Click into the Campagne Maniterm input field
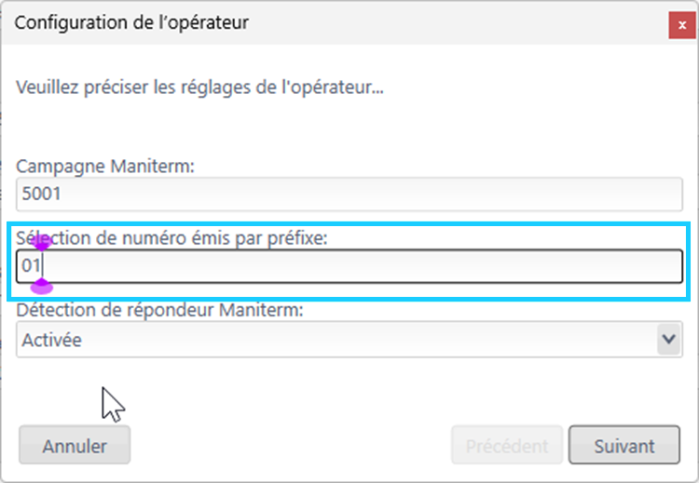699x483 pixels. click(349, 195)
